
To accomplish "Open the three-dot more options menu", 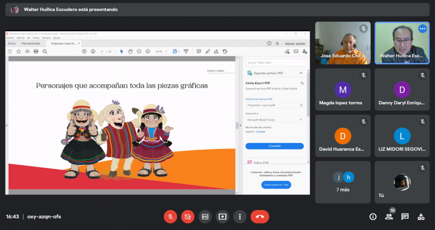I will pyautogui.click(x=240, y=217).
